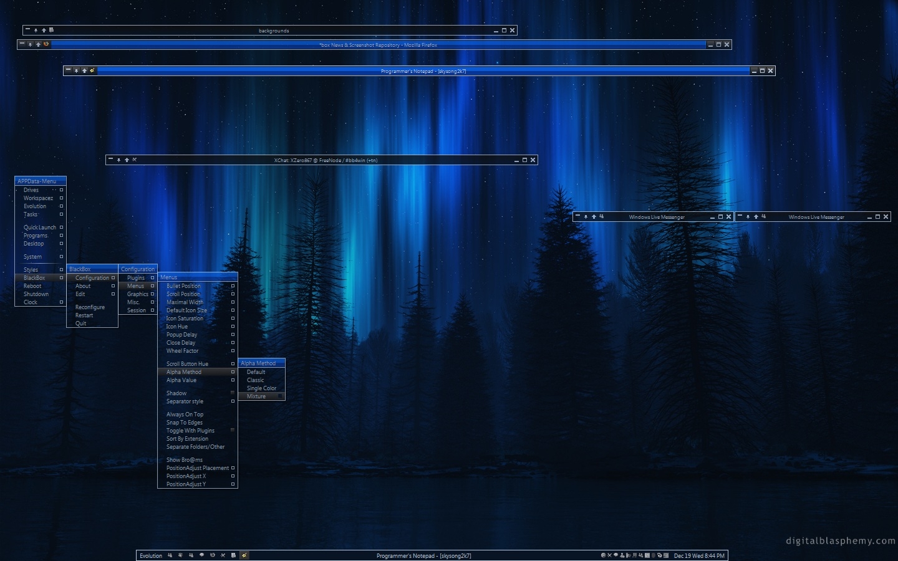Click the folder icon on the backgrounds titlebar
The image size is (898, 561).
pyautogui.click(x=52, y=30)
